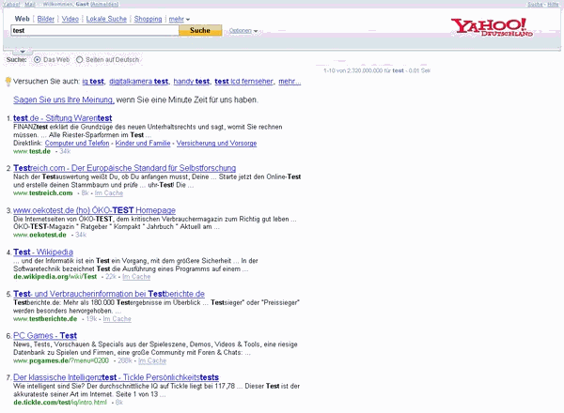
Task: Open result 'Test - Wikipedia'
Action: coord(43,252)
